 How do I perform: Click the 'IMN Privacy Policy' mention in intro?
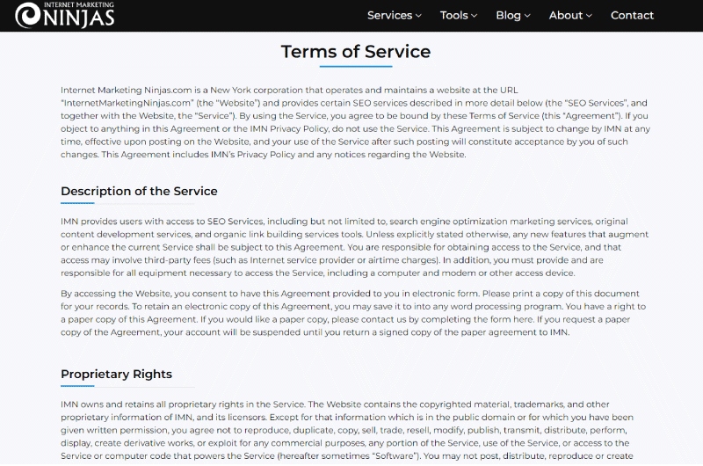[289, 128]
